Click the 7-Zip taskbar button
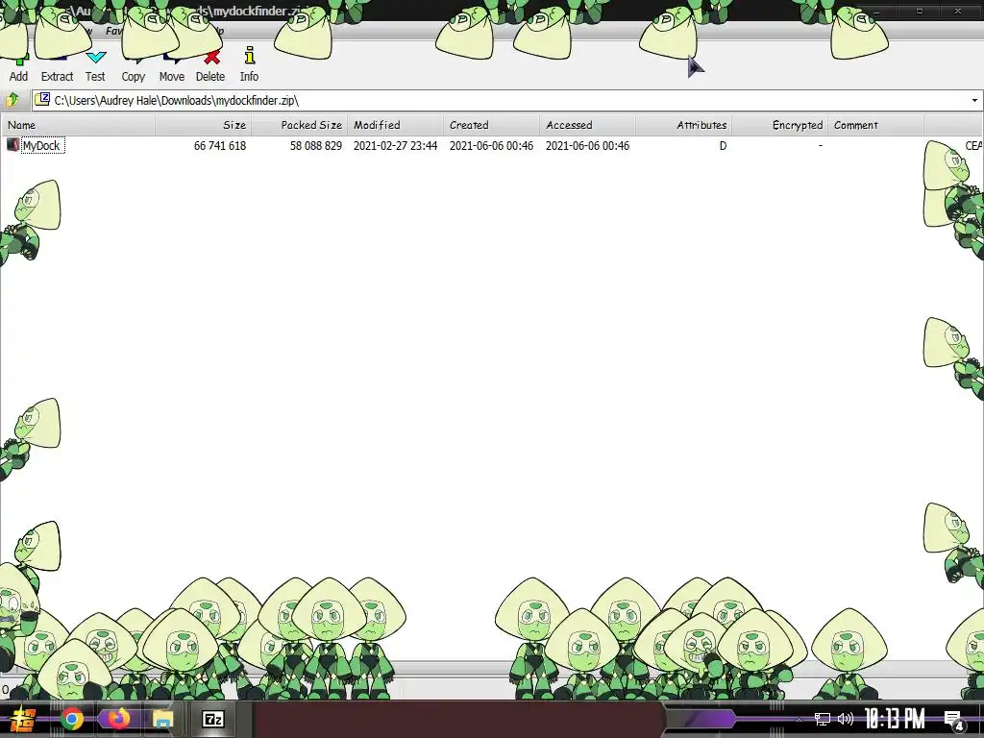 point(213,719)
